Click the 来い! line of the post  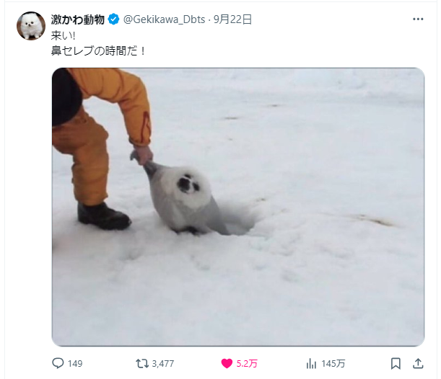coord(63,35)
